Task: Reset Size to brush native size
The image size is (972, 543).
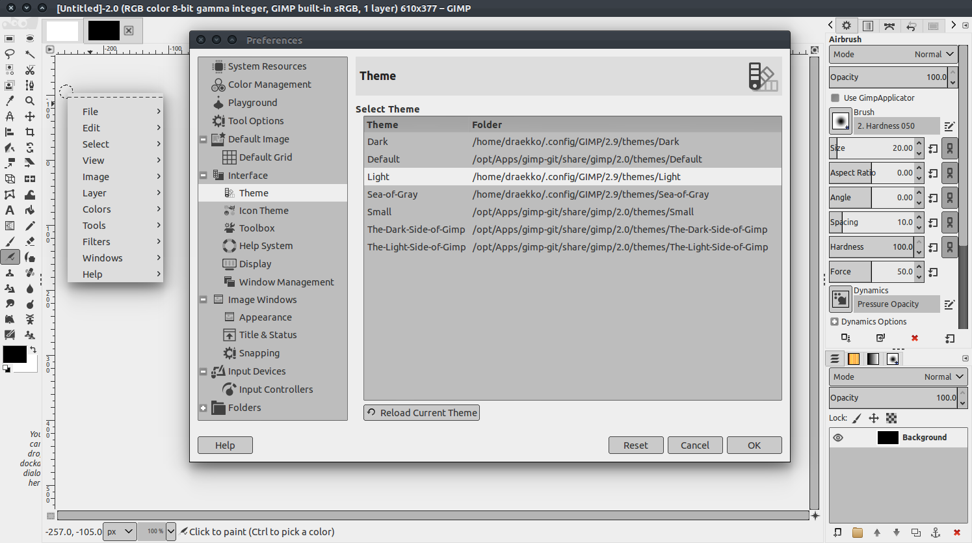Action: tap(933, 149)
